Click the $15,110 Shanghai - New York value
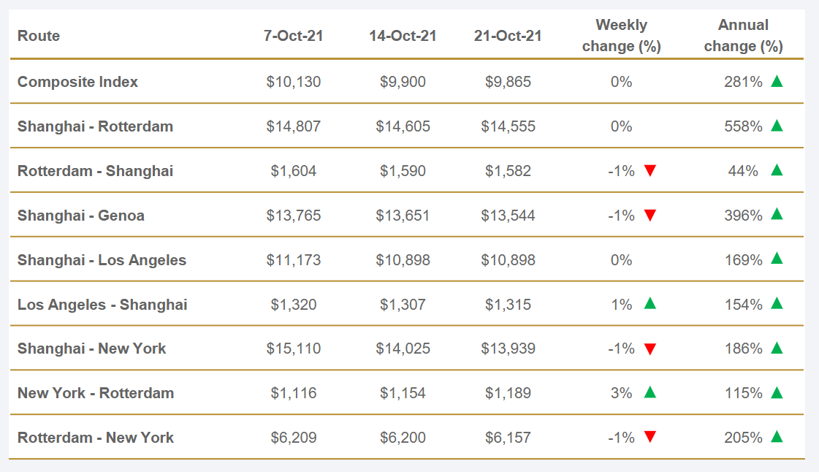 294,349
